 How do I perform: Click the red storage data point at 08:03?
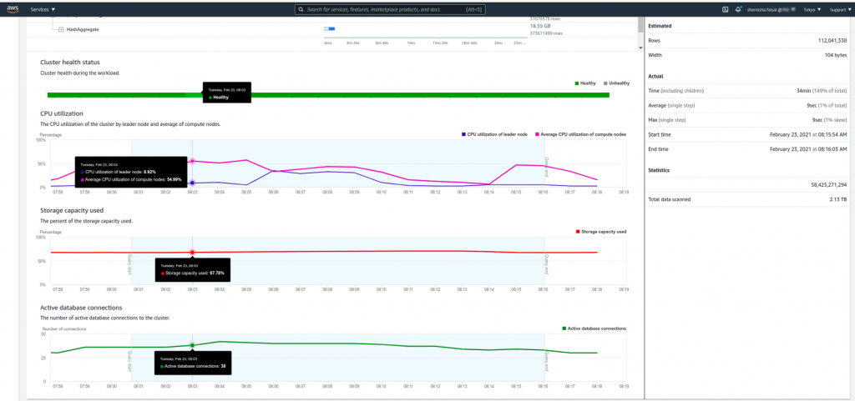(192, 252)
